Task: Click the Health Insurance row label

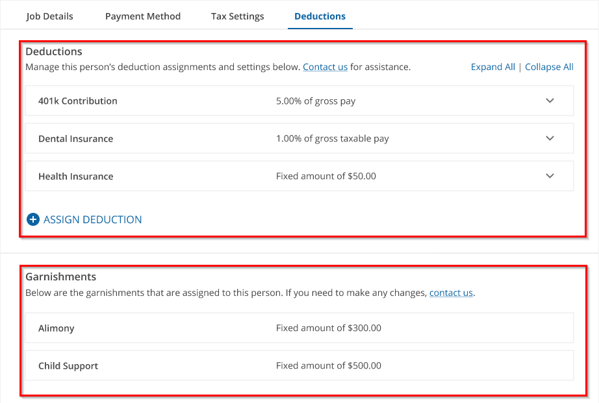Action: (x=75, y=177)
